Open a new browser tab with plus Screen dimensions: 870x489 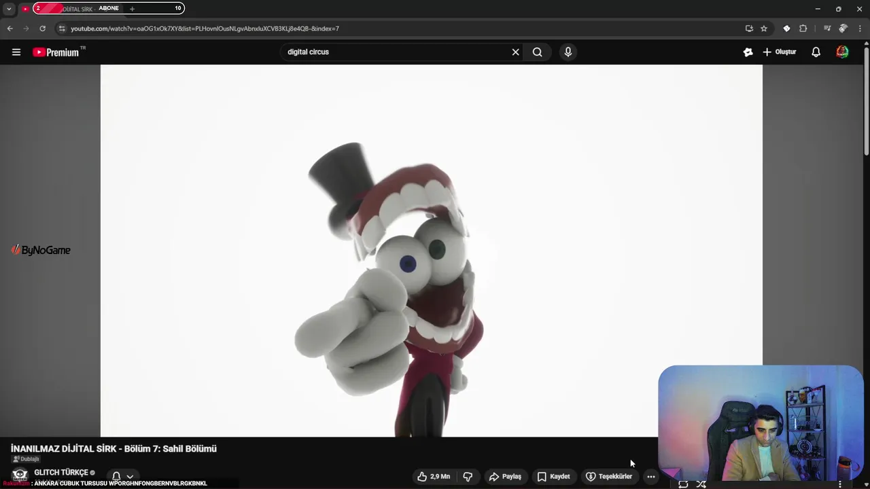pos(132,9)
